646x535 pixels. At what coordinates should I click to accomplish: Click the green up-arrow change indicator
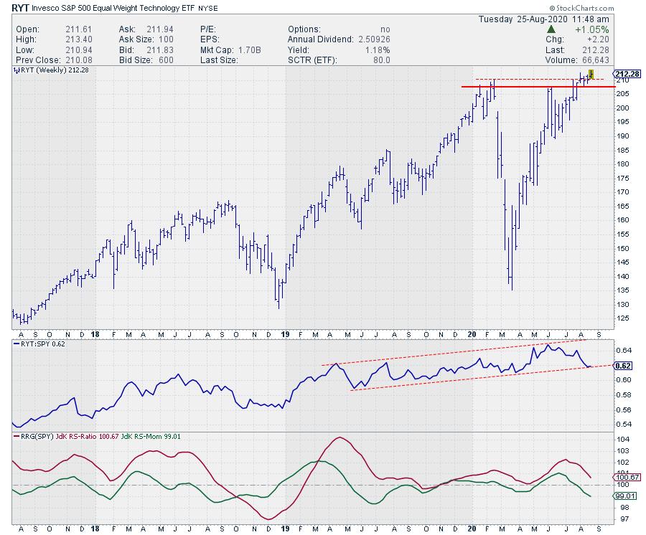(x=551, y=29)
